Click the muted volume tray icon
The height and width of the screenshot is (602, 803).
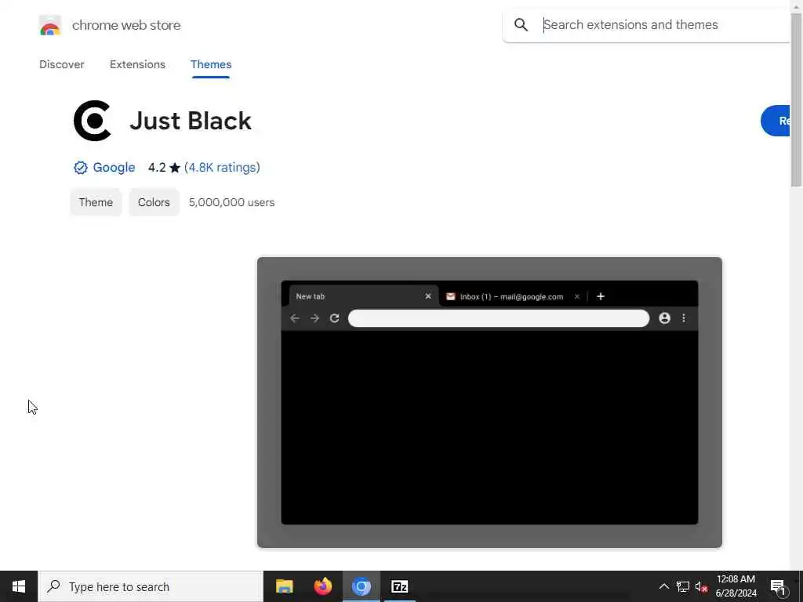click(701, 586)
